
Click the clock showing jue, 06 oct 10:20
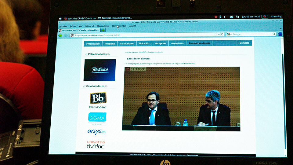click(x=251, y=16)
